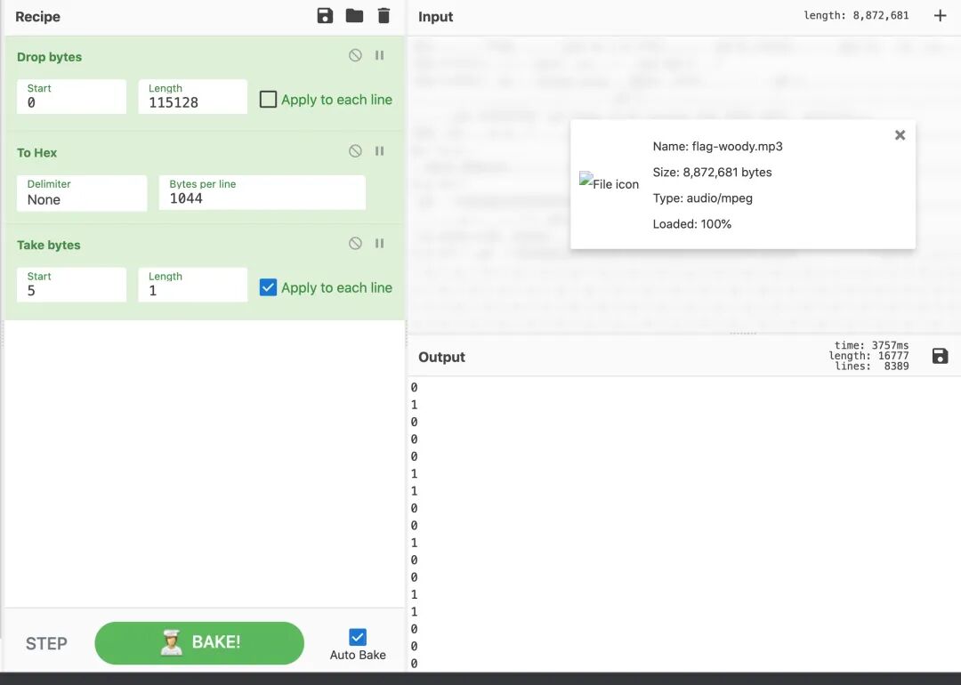Edit the Drop bytes Length field
Viewport: 961px width, 685px height.
[x=192, y=96]
